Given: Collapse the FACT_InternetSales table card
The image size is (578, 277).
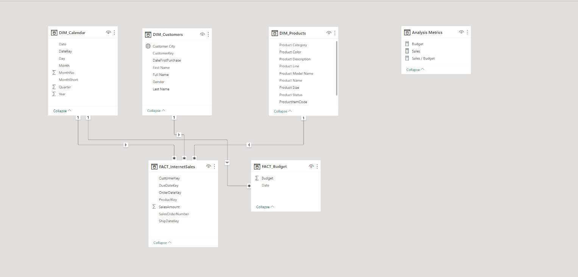Looking at the screenshot, I should (x=160, y=242).
